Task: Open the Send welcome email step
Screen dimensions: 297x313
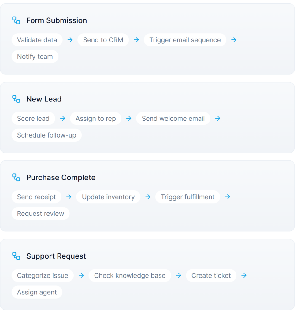Action: click(x=173, y=119)
